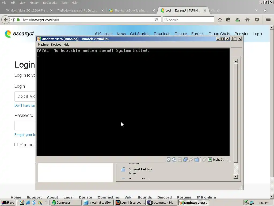Click the Login username field containing AXOLAK
The image size is (274, 206).
(x=25, y=97)
